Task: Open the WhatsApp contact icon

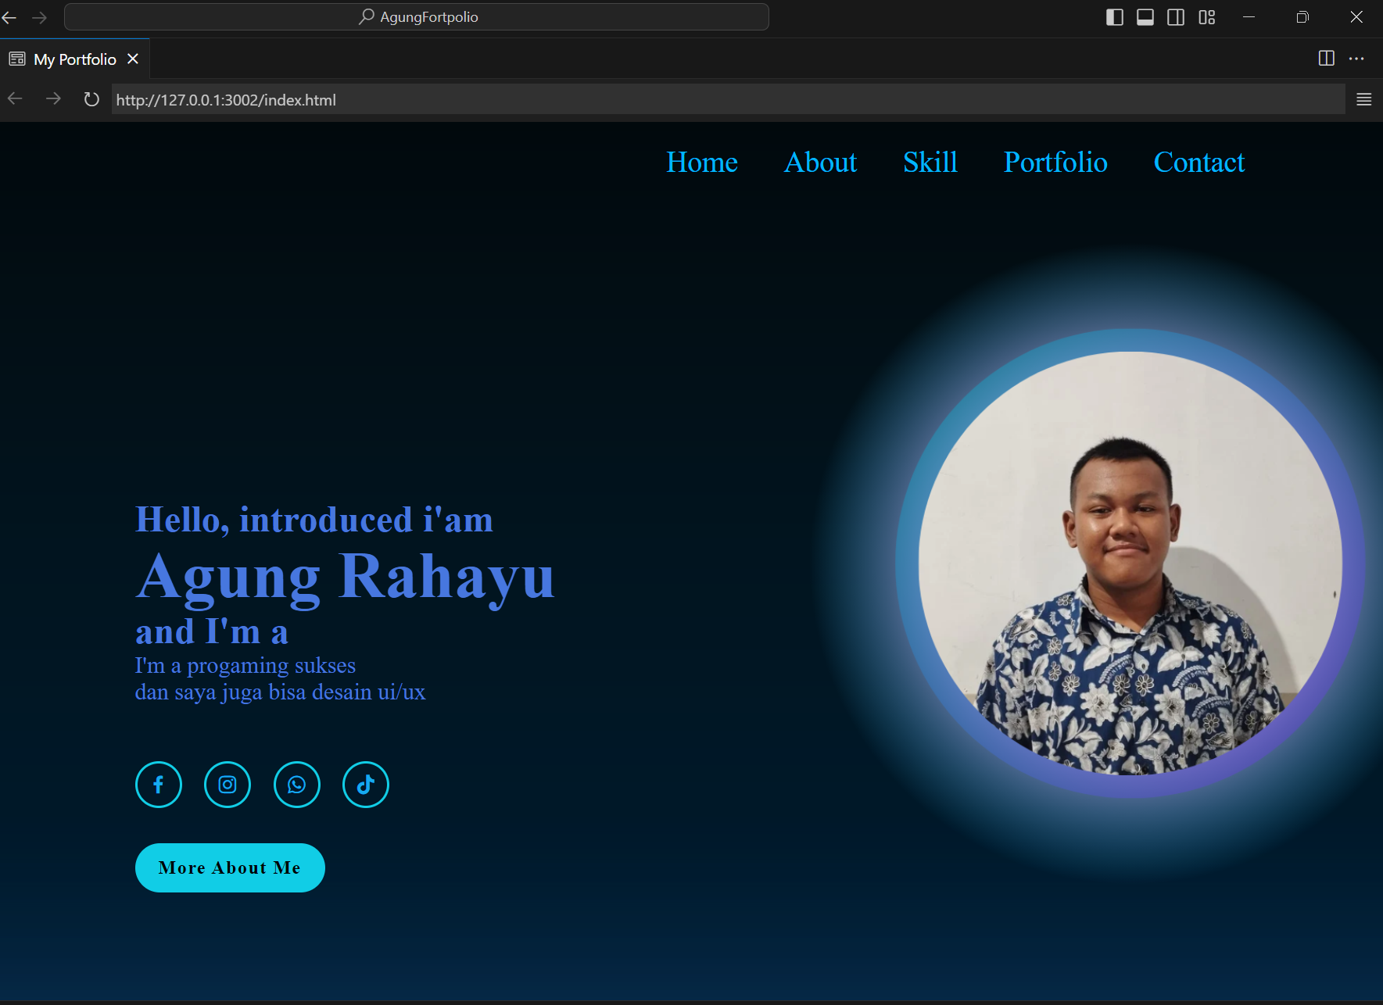Action: pos(297,785)
